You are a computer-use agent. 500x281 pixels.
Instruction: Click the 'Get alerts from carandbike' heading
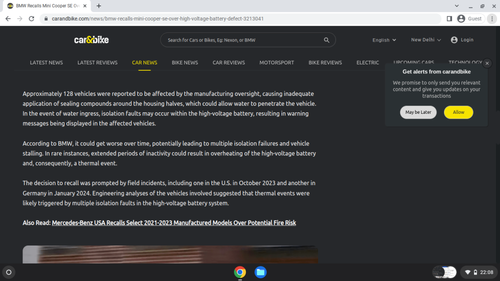click(x=436, y=72)
